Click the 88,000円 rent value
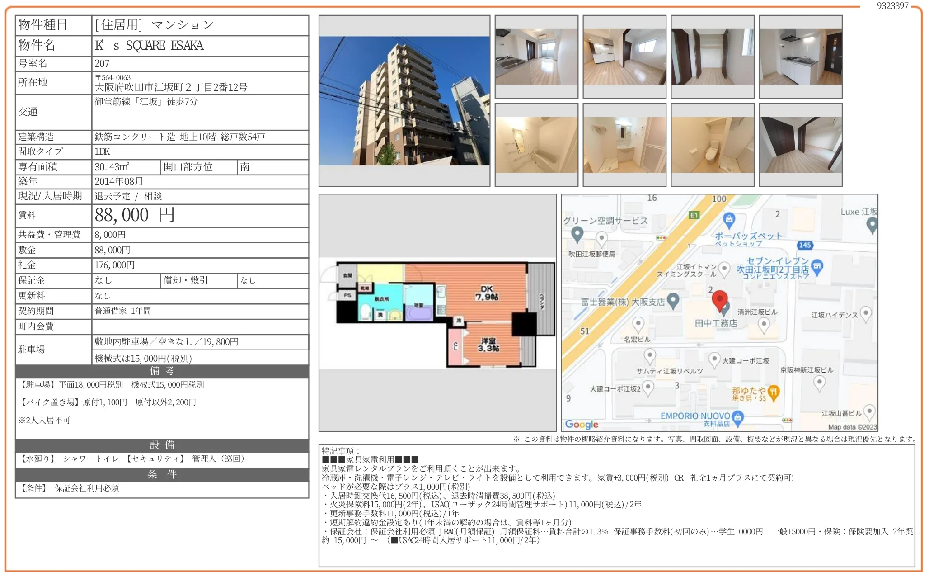This screenshot has width=929, height=572. pyautogui.click(x=134, y=215)
